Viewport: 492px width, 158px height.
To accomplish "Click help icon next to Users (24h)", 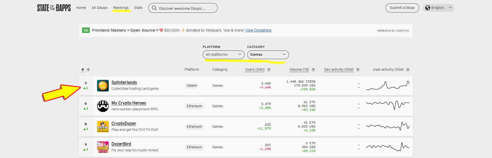I will (x=269, y=70).
